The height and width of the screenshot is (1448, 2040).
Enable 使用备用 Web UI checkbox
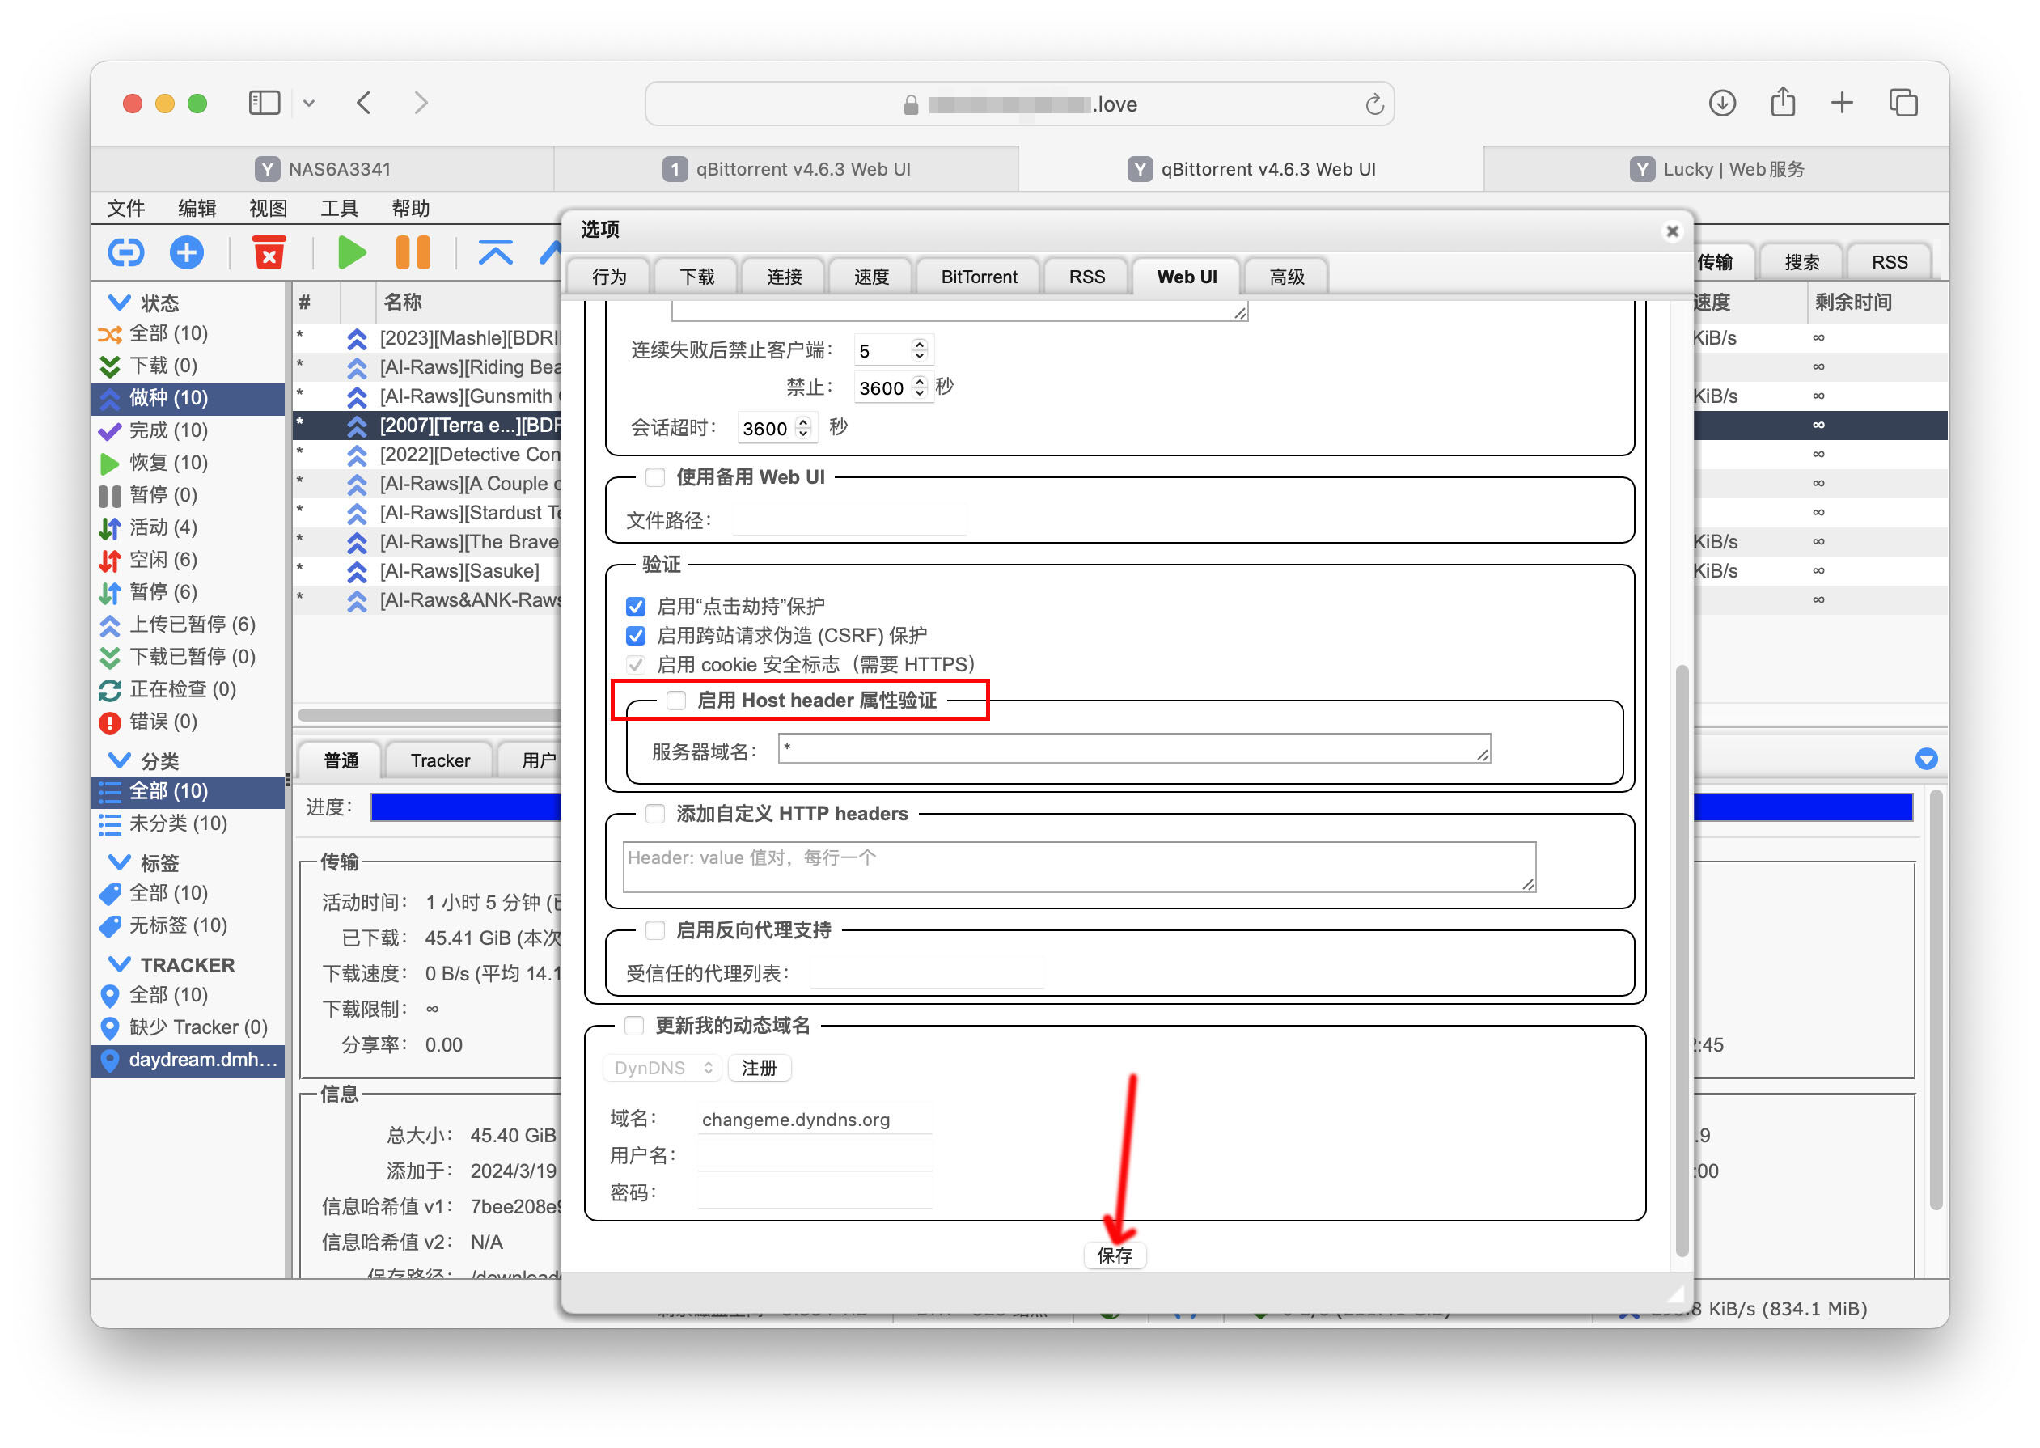click(655, 478)
